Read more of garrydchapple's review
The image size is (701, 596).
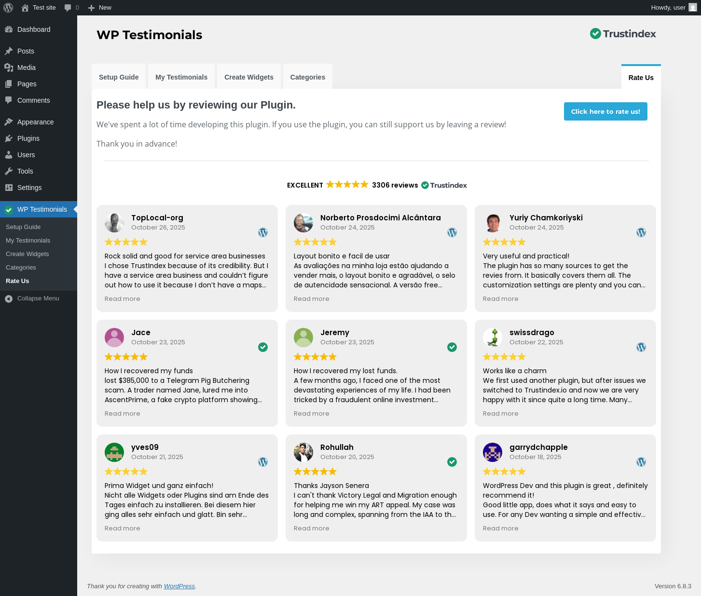(501, 528)
